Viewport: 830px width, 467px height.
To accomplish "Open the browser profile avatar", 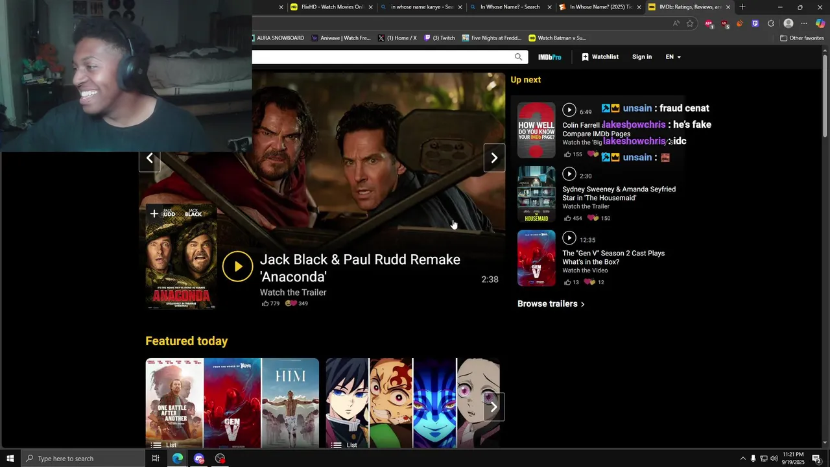I will [788, 23].
